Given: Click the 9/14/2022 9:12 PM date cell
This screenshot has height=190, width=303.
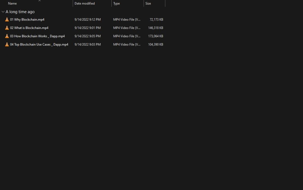Looking at the screenshot, I should 88,20.
